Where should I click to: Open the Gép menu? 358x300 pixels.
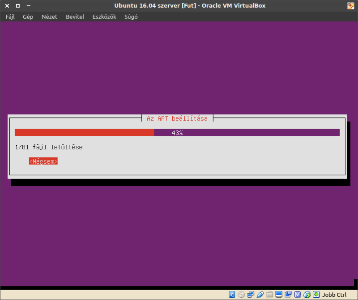pyautogui.click(x=28, y=17)
